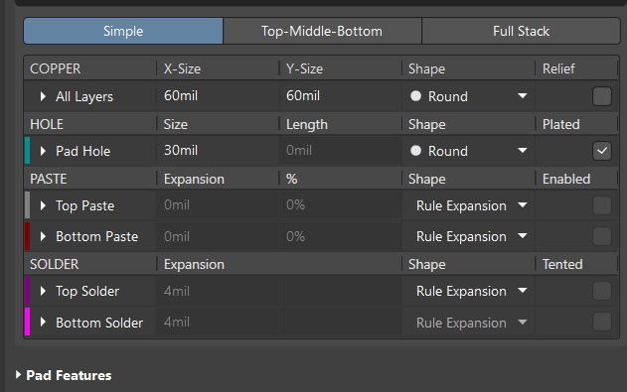Click the 30mil hole Size field
Image resolution: width=627 pixels, height=392 pixels.
[218, 151]
